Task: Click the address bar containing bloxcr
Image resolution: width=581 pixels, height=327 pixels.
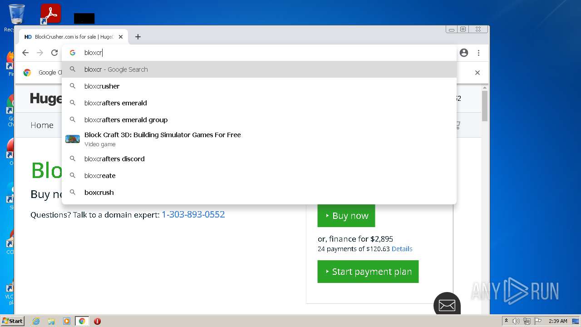Action: [x=259, y=53]
